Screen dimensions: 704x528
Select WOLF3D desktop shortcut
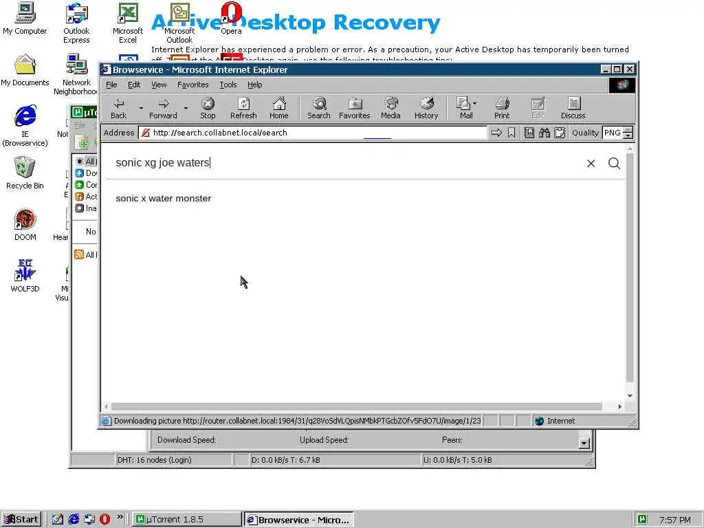click(25, 276)
